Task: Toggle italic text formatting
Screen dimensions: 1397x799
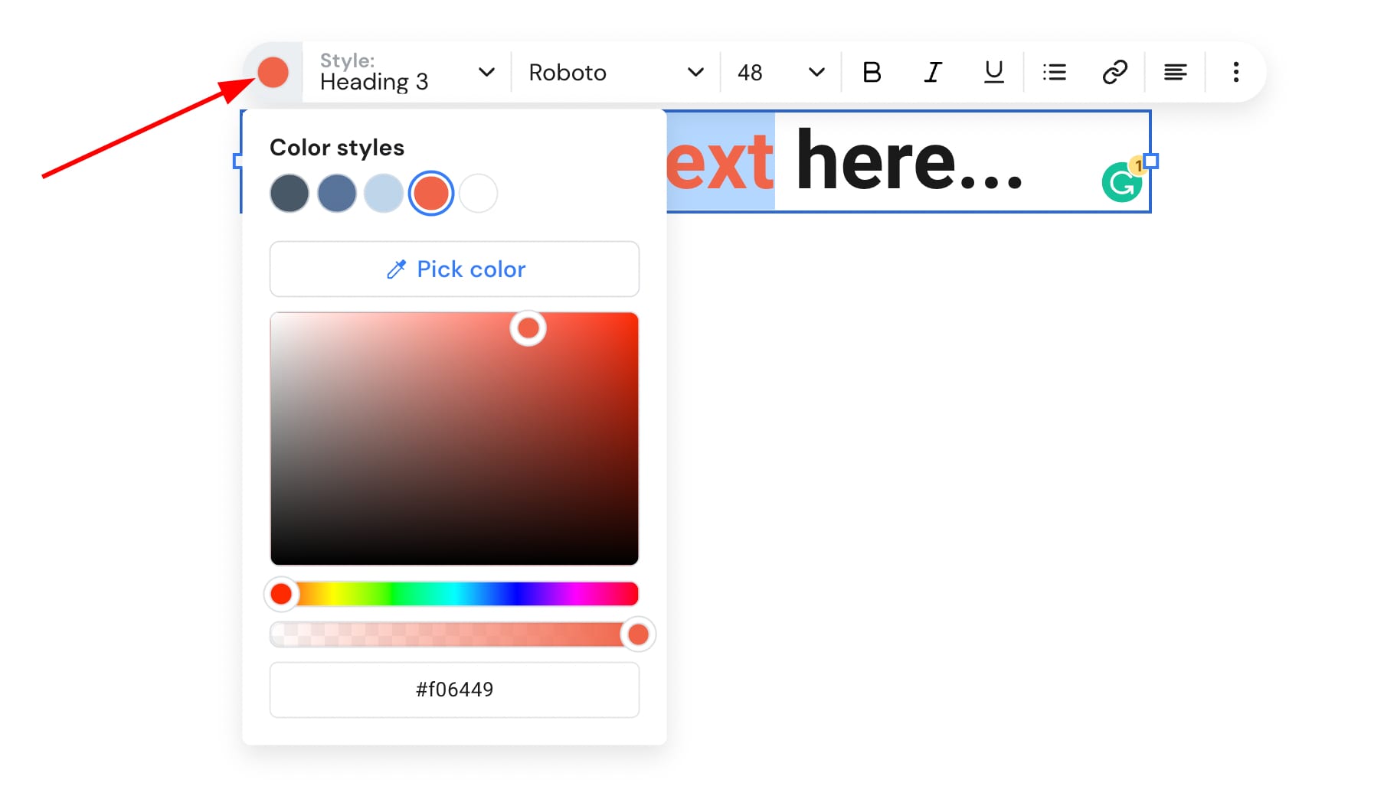Action: (932, 73)
